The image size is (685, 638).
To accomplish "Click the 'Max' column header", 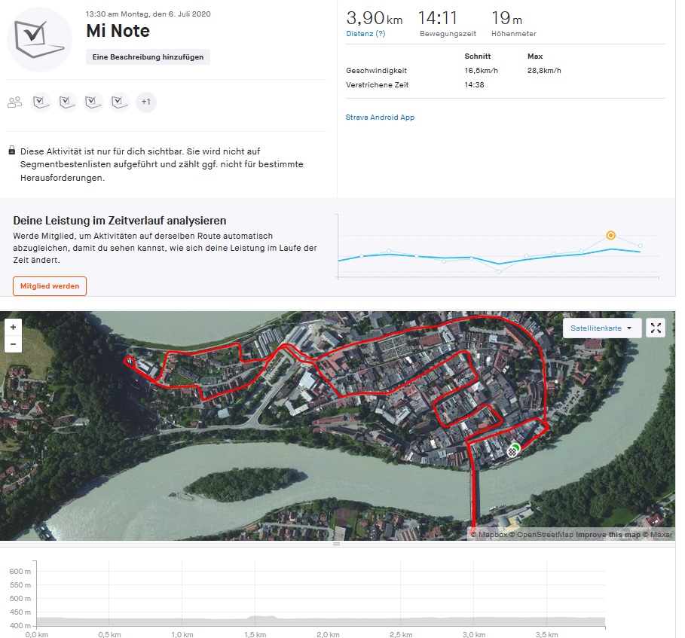I will [535, 56].
